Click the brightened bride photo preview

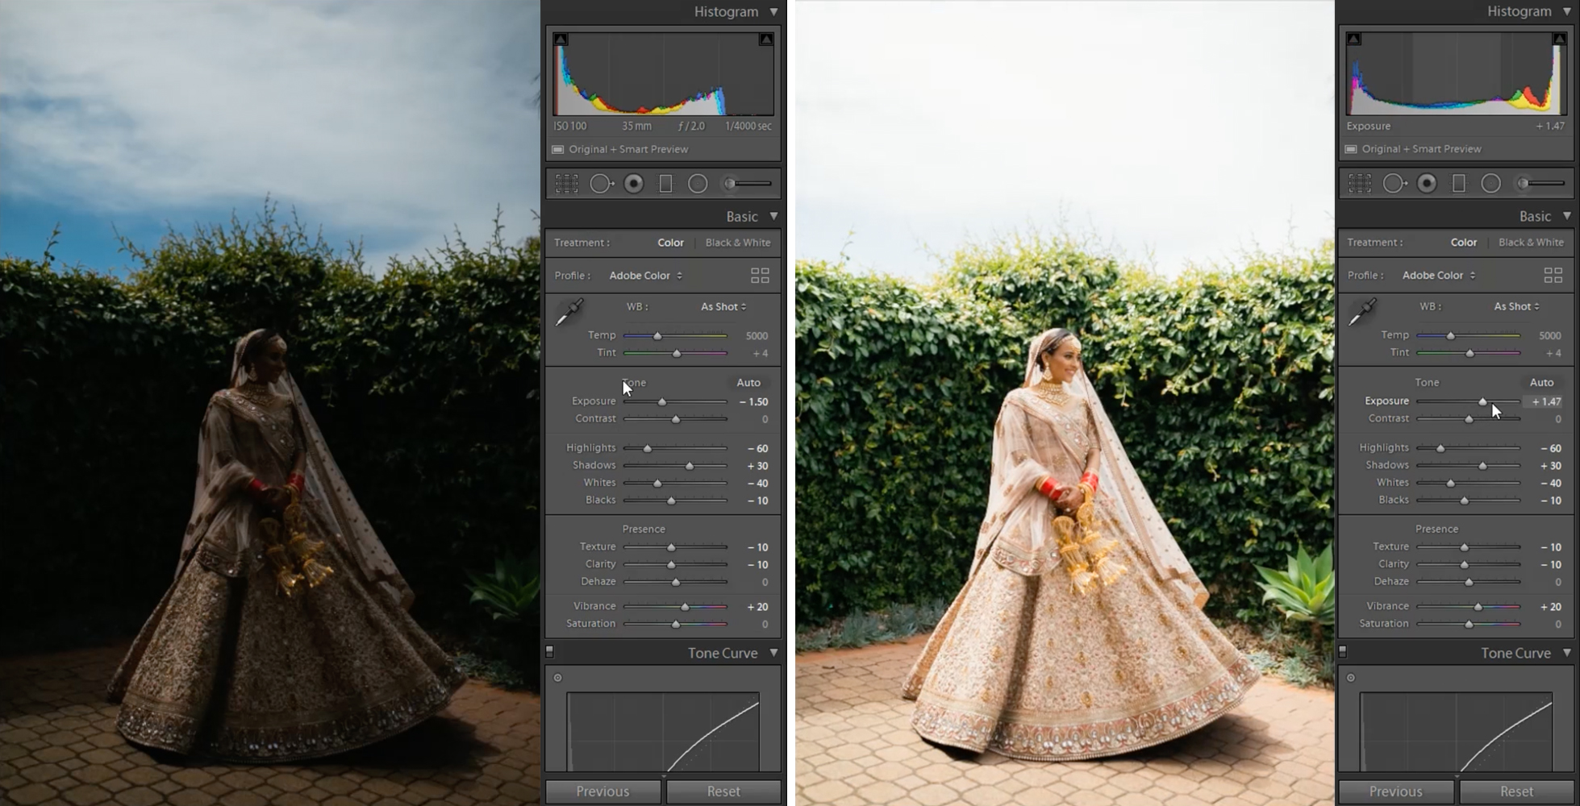coord(1065,403)
